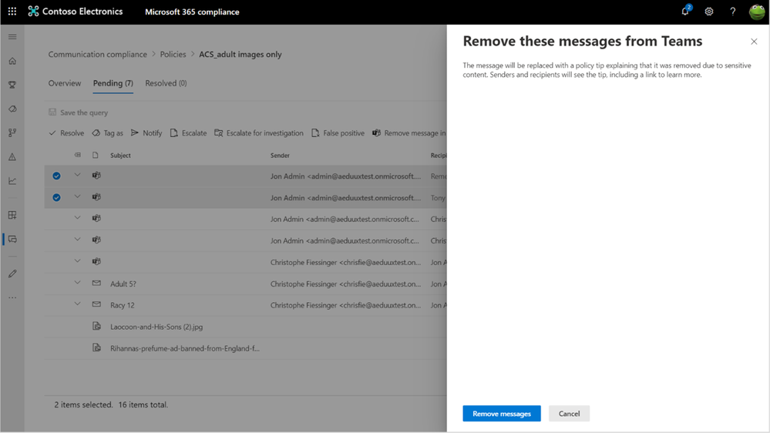Switch to the Pending (7) tab
Viewport: 770px width, 433px height.
113,83
